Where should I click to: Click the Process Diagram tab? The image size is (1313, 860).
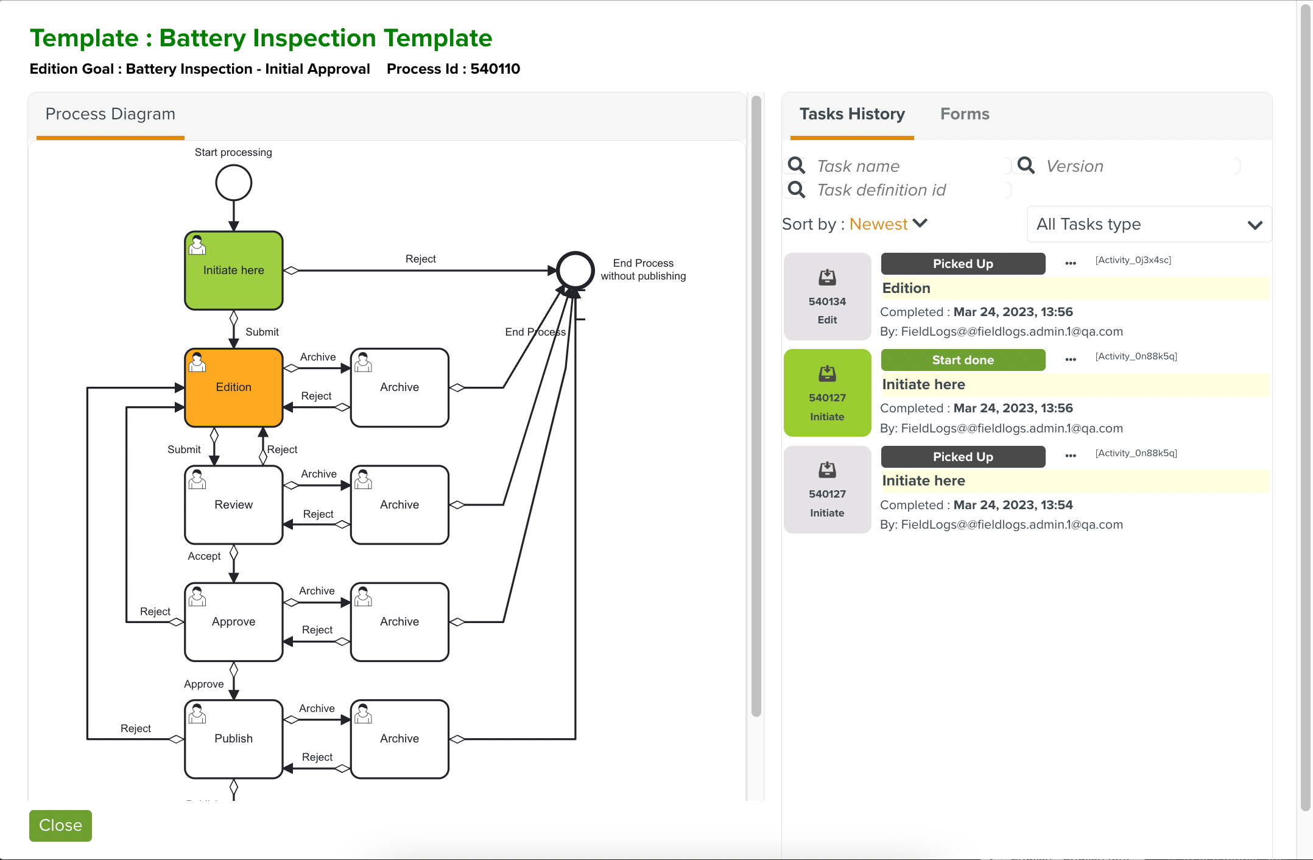(110, 114)
